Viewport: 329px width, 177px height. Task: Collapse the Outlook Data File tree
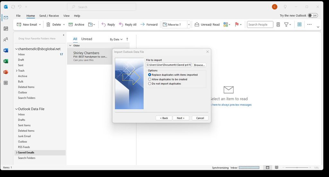coord(16,109)
